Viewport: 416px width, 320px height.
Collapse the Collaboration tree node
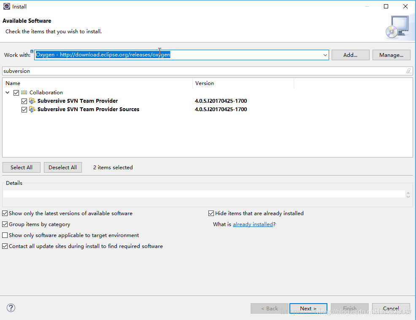[x=8, y=92]
